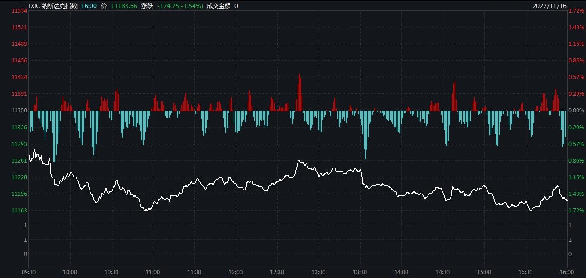The image size is (586, 278).
Task: Click the current price value 11183.66
Action: tap(124, 6)
